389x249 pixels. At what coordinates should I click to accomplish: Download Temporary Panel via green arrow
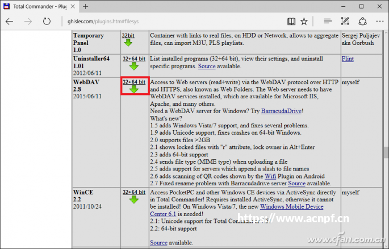pos(128,43)
